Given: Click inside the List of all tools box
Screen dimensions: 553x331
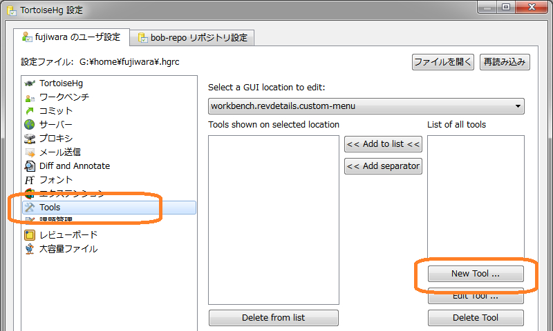Looking at the screenshot, I should pyautogui.click(x=476, y=197).
